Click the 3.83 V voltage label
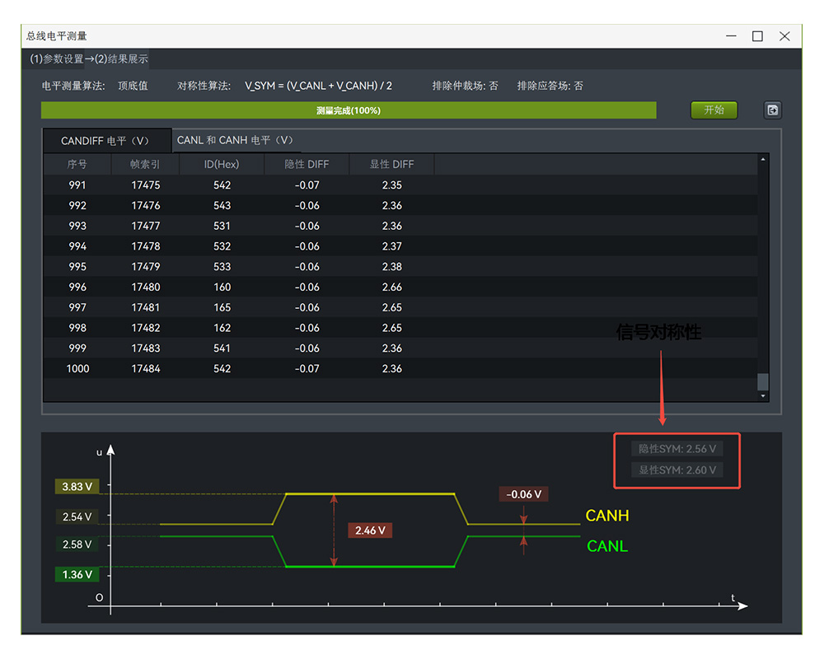 (x=77, y=487)
